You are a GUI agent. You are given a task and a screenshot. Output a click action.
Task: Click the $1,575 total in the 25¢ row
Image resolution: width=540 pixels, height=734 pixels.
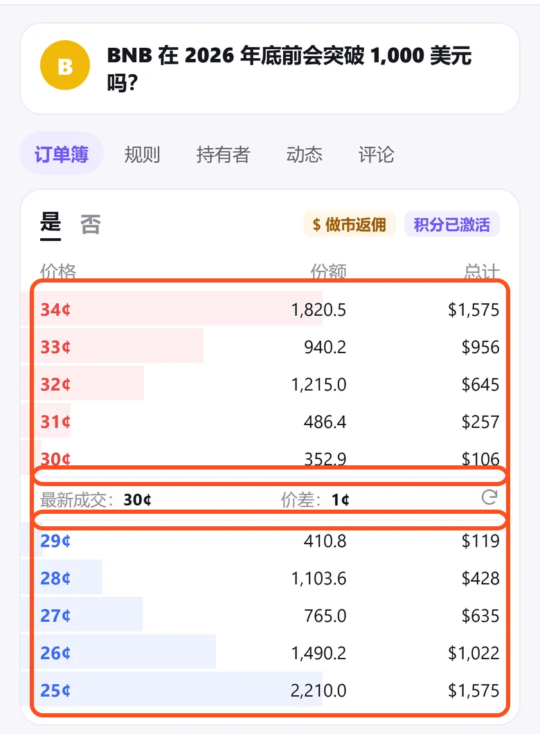pyautogui.click(x=474, y=690)
